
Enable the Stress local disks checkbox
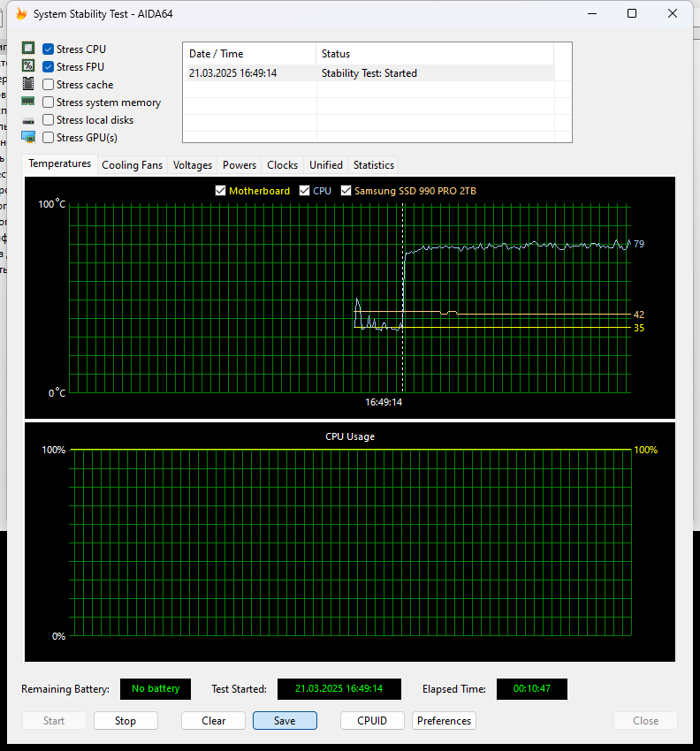pos(48,120)
